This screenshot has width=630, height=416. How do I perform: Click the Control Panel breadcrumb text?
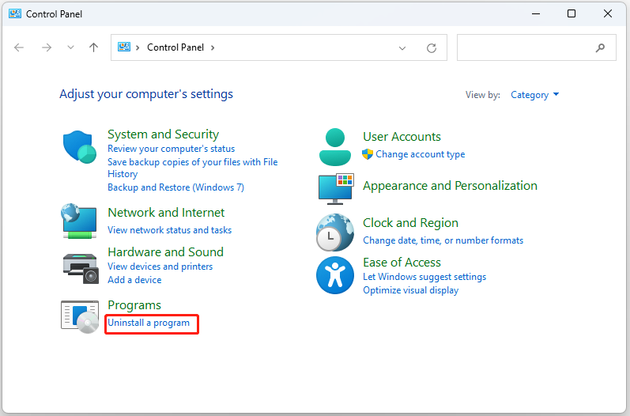tap(175, 47)
